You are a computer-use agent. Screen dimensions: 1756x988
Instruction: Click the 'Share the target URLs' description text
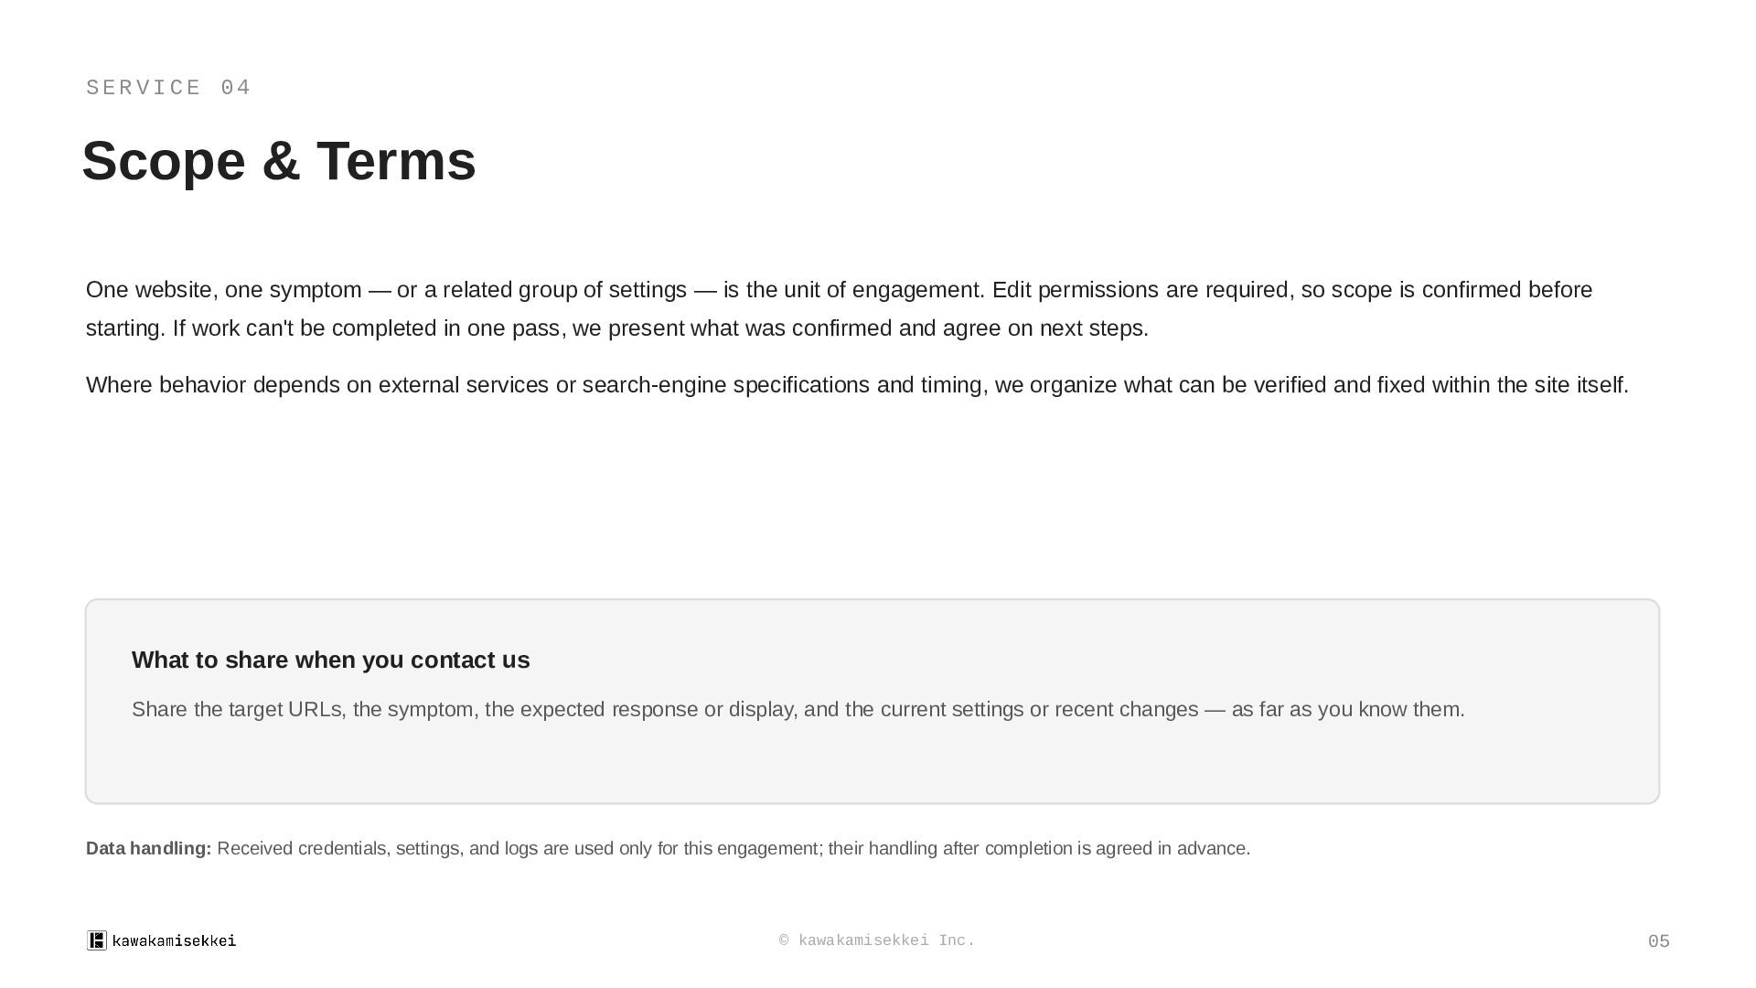798,709
